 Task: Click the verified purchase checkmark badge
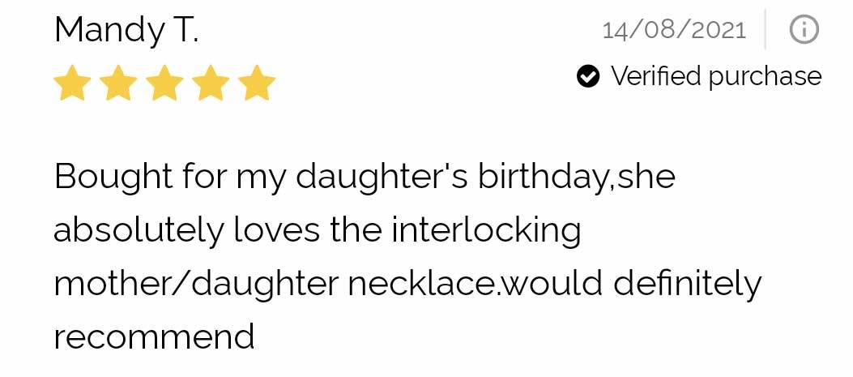point(588,76)
